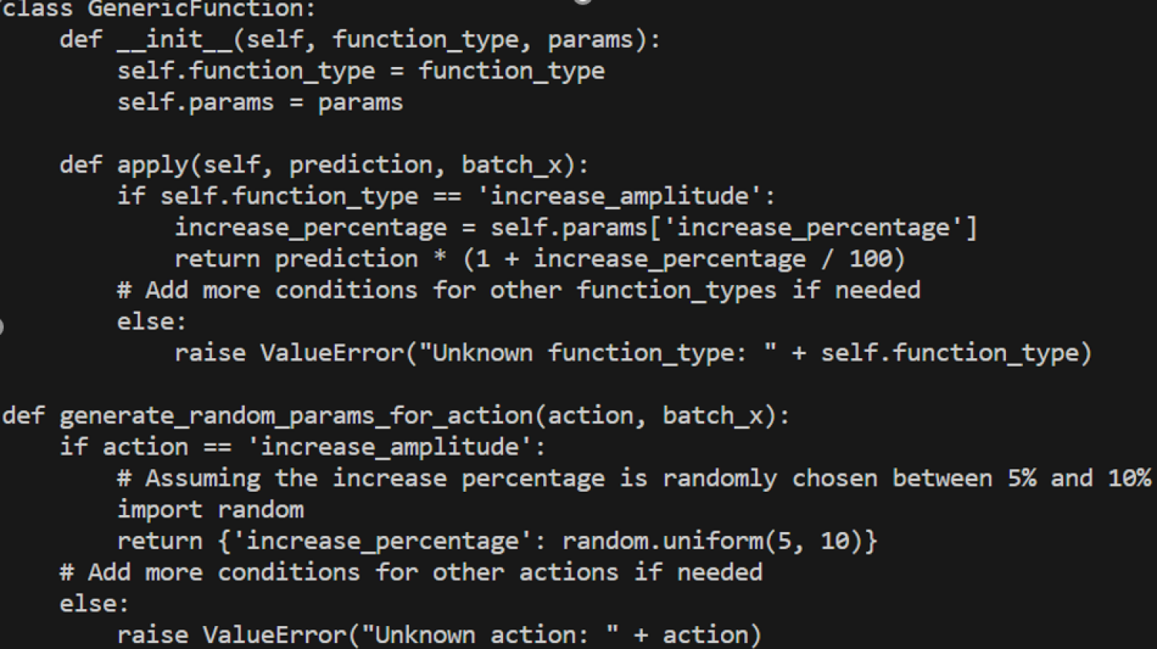Click the class GenericFunction declaration line
Screen dimensions: 1157x649
159,9
